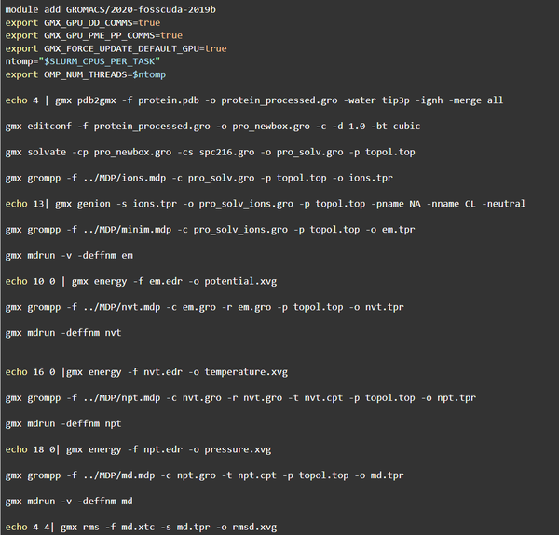Click the ntomp SLURM_CPUS_PER_TASK assignment
This screenshot has width=559, height=535.
[x=77, y=61]
